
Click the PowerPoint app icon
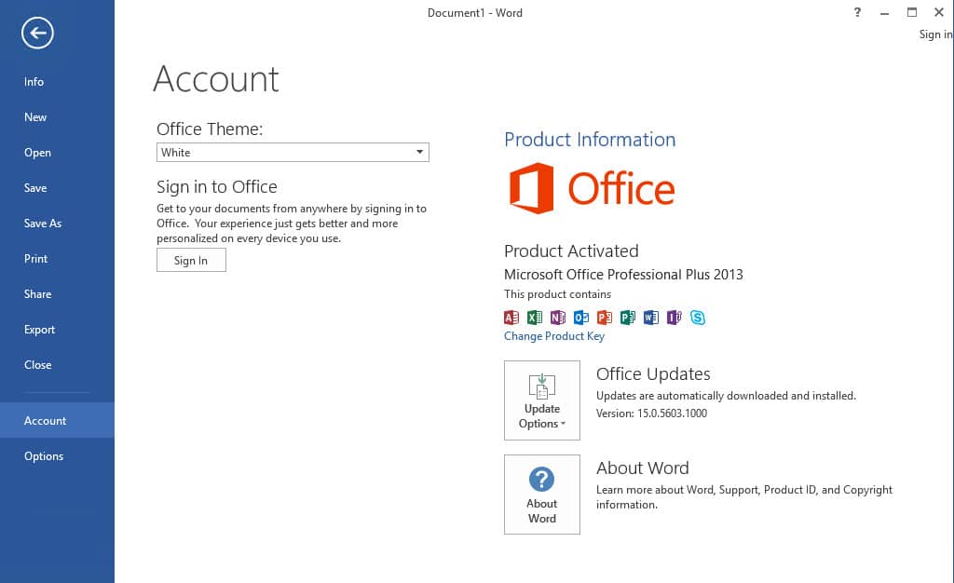coord(604,318)
